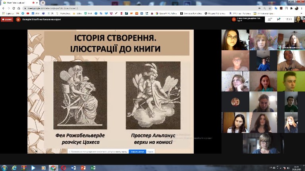This screenshot has width=305, height=171.
Task: Select the Google Meet browser tab
Action: coord(18,2)
